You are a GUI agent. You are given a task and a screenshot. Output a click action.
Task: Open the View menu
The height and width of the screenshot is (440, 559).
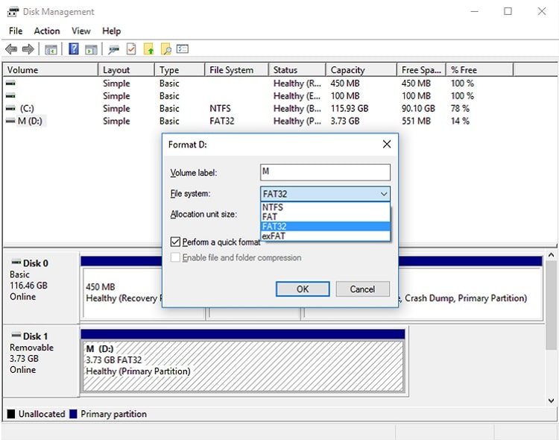(x=80, y=31)
